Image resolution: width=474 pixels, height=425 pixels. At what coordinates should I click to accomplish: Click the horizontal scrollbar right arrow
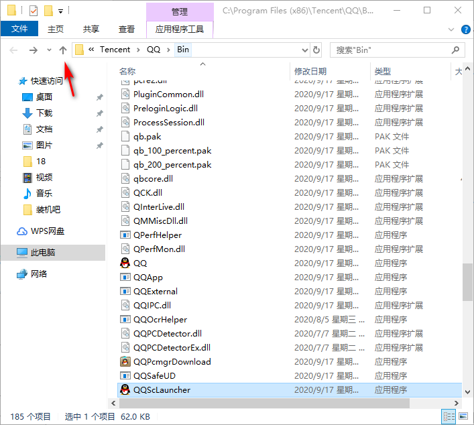tap(458, 403)
